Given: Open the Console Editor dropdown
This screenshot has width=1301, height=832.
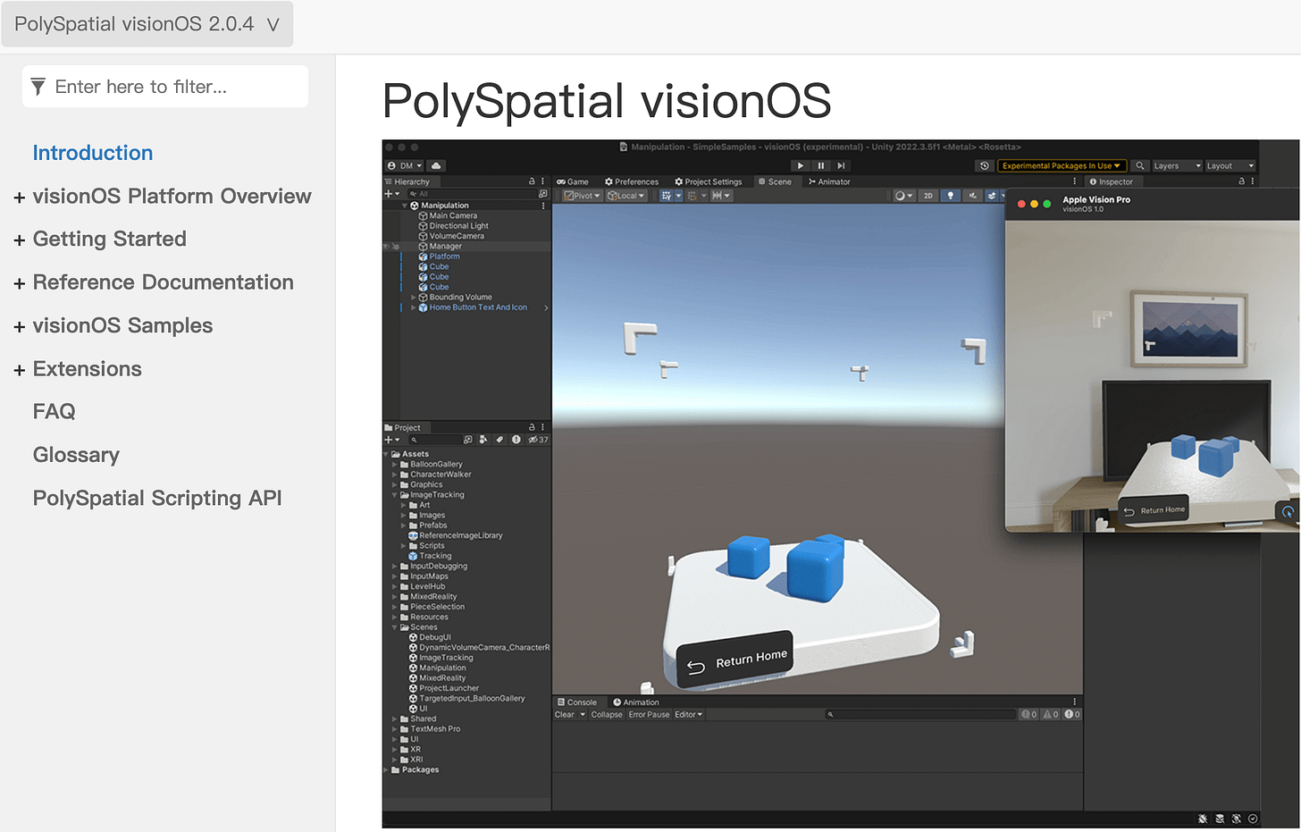Looking at the screenshot, I should [689, 715].
